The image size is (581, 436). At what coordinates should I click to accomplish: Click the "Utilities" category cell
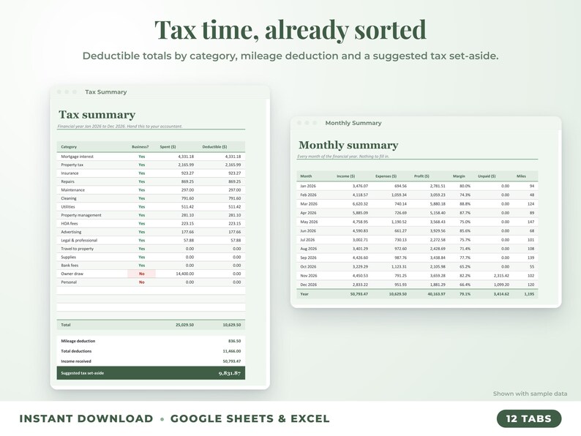pos(68,207)
